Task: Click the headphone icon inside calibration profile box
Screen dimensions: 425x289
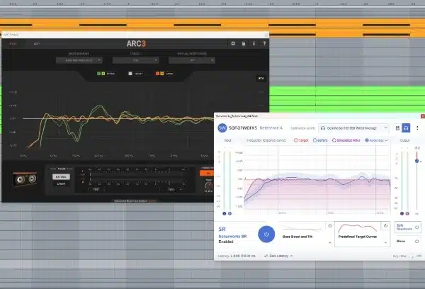Action: point(323,128)
